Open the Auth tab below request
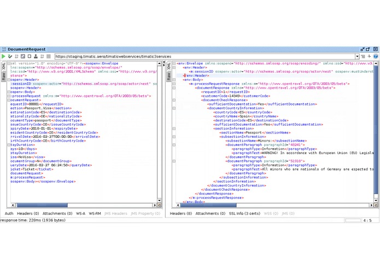This screenshot has height=270, width=380. click(9, 213)
